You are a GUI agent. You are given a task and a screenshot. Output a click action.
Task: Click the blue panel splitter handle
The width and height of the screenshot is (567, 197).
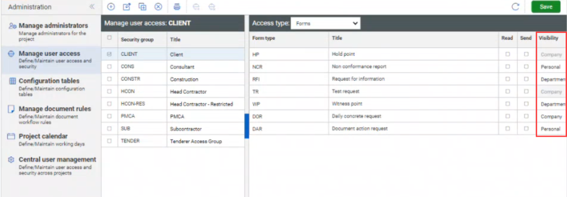coord(247,125)
